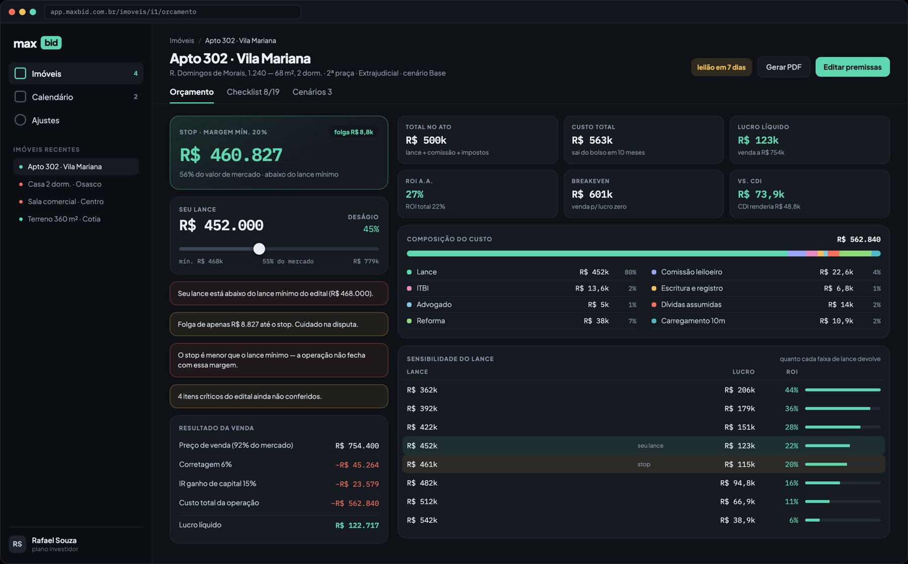The height and width of the screenshot is (564, 908).
Task: Click the 'IR ganho de capital 15%' row
Action: coord(279,484)
